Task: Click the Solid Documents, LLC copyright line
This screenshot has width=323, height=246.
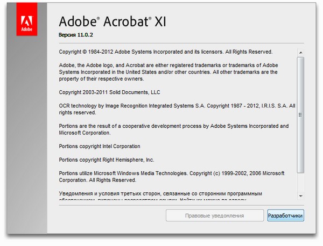Action: point(109,92)
